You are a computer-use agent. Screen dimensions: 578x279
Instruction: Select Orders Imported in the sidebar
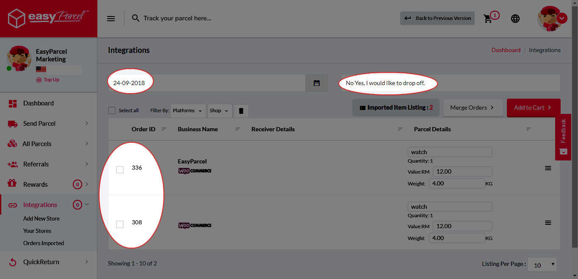(x=44, y=243)
